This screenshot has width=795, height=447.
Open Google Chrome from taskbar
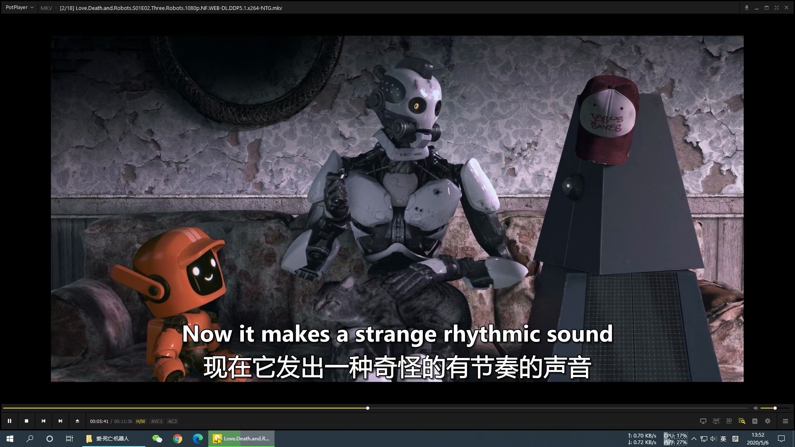178,439
